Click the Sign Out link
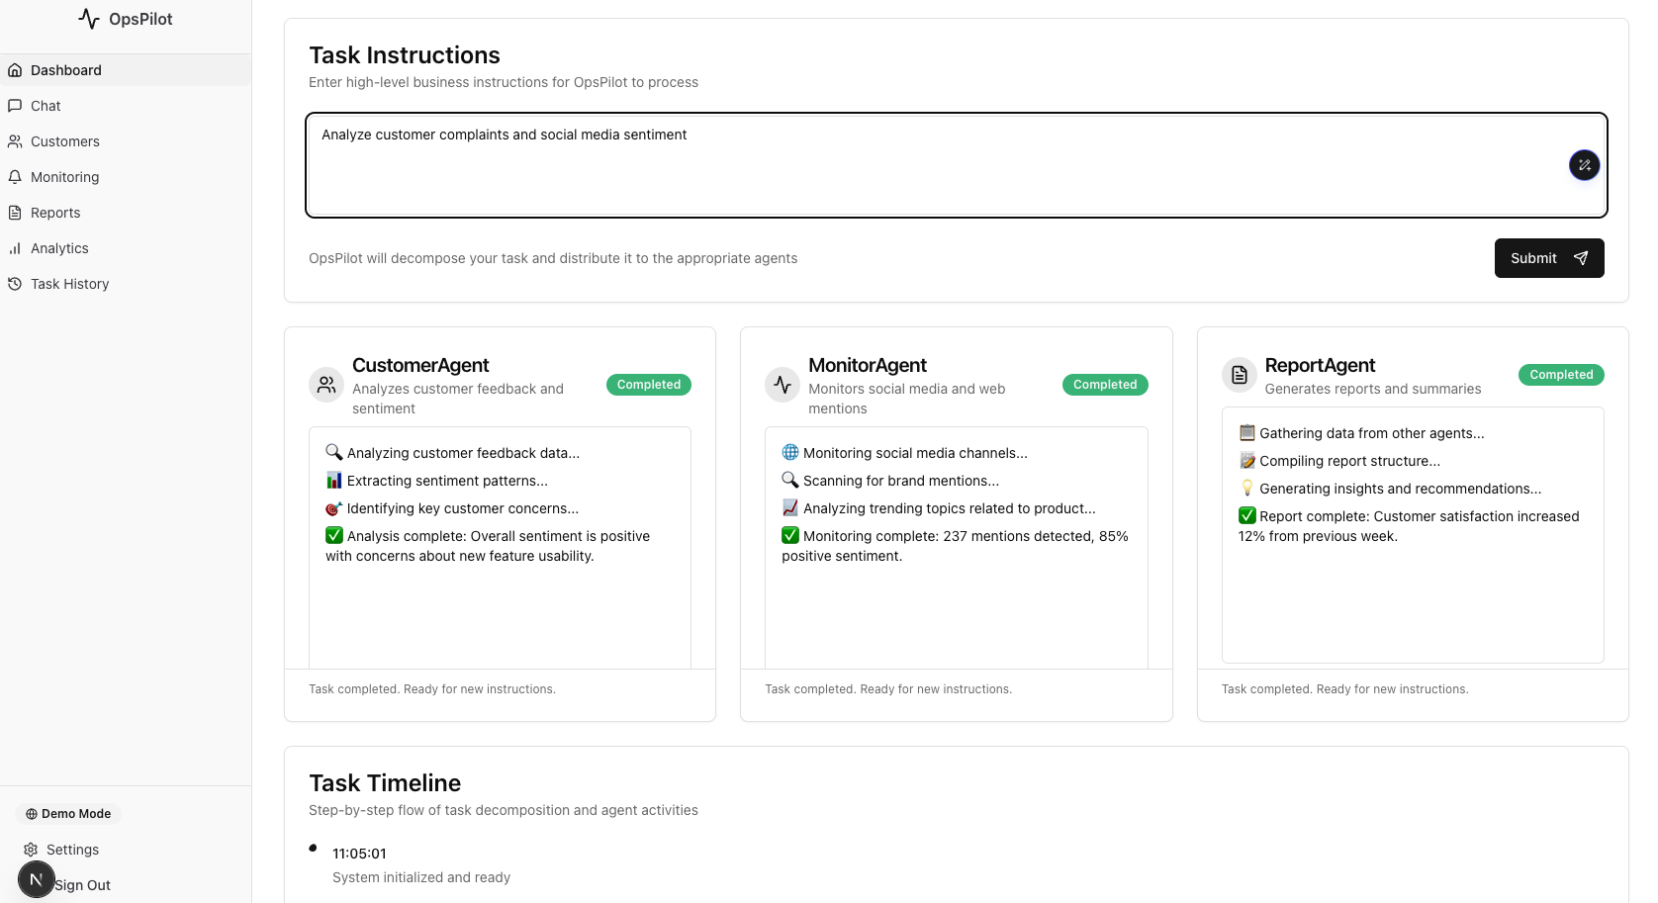The height and width of the screenshot is (903, 1658). click(x=83, y=885)
